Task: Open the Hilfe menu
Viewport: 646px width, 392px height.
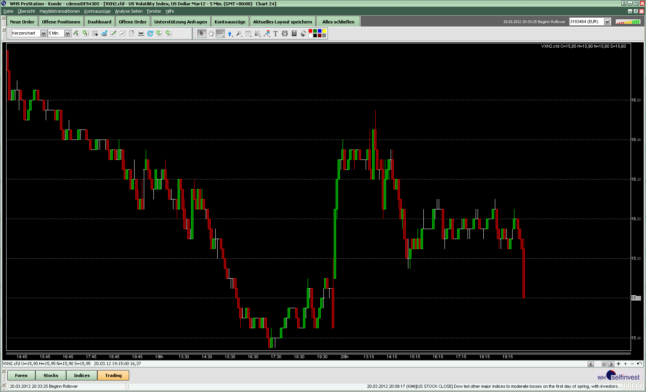Action: click(170, 11)
